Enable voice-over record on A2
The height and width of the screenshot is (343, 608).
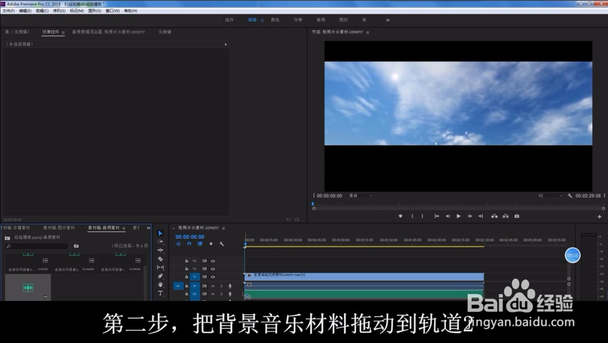[230, 294]
